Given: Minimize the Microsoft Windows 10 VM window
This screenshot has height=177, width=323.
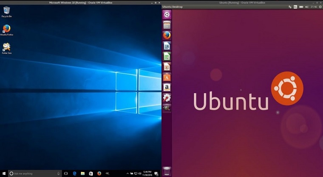Looking at the screenshot, I should 152,3.
